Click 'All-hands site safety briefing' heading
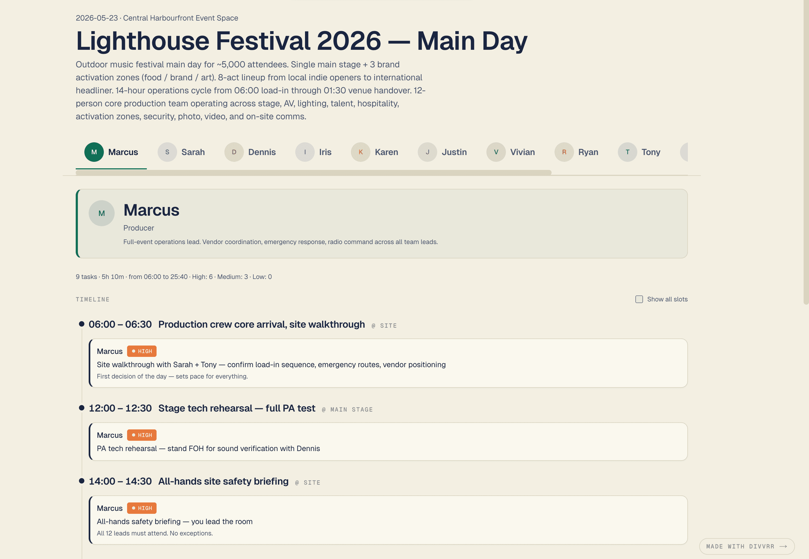 coord(223,481)
